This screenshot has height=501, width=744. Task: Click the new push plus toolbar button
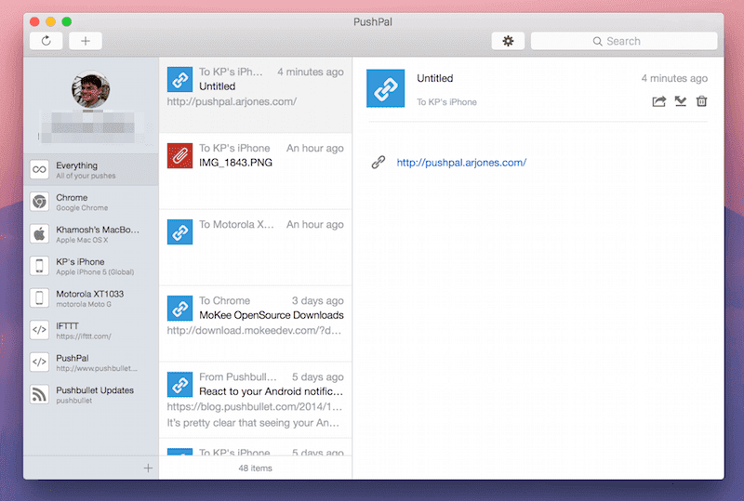(x=86, y=41)
